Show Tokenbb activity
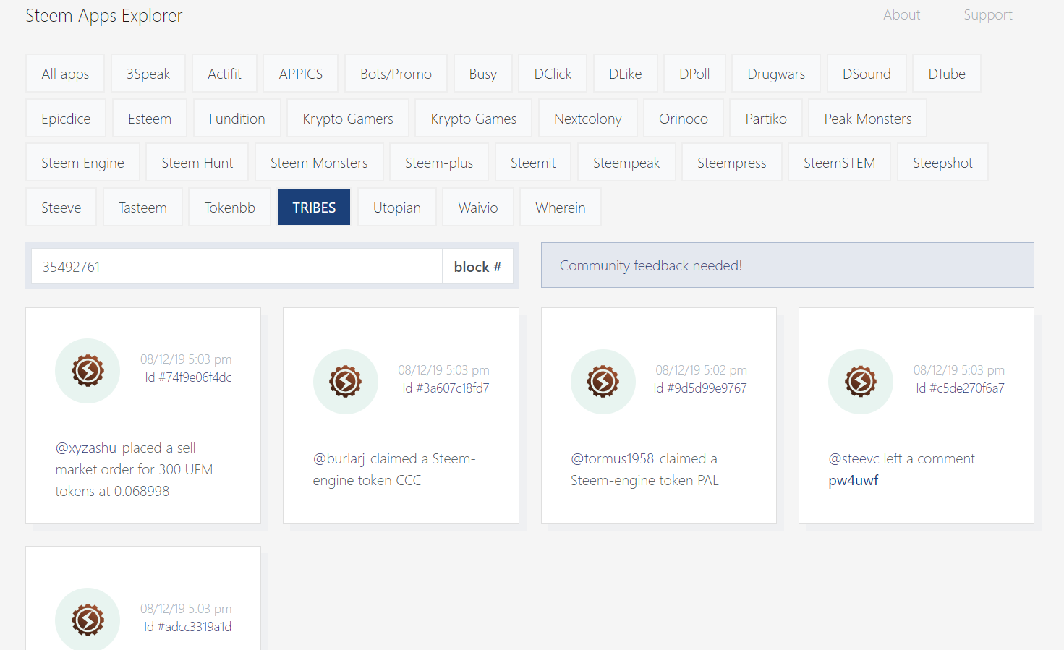Image resolution: width=1064 pixels, height=650 pixels. click(x=230, y=208)
